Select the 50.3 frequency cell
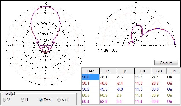The image size is (181, 106). [x=90, y=95]
